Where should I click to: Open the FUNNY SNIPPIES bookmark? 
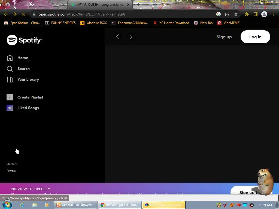tap(60, 23)
